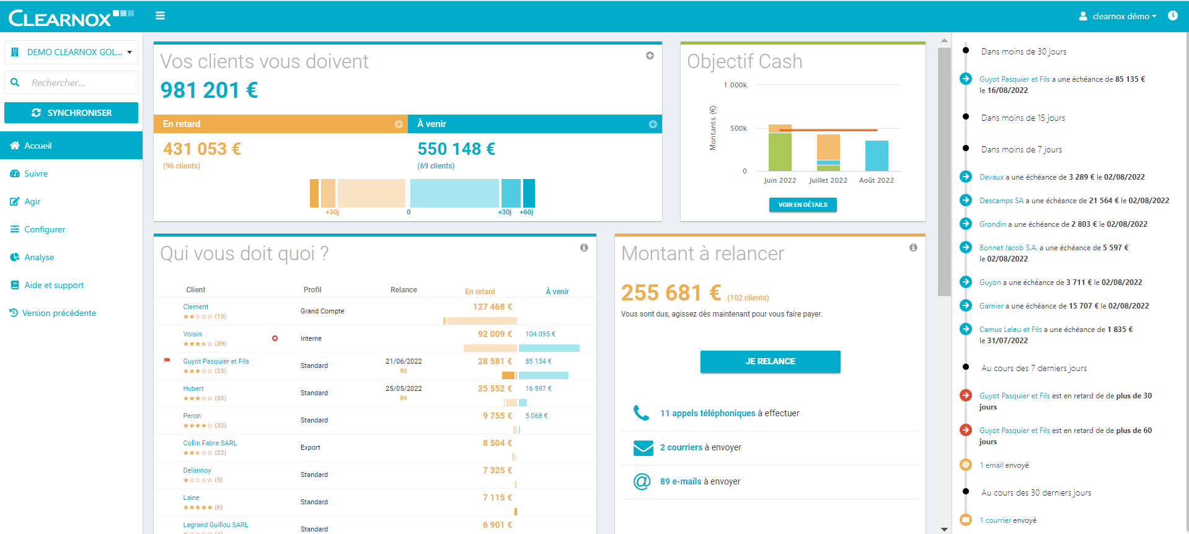Click the telephone icon for calls

tap(642, 413)
